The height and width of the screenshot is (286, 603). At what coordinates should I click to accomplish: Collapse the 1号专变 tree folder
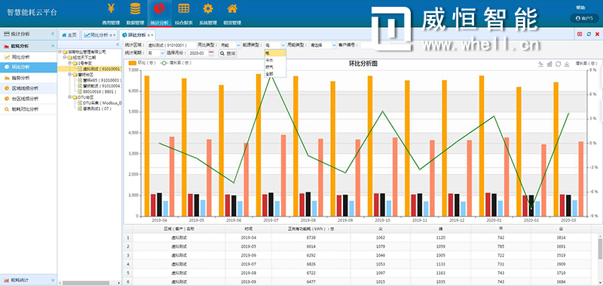(x=69, y=63)
